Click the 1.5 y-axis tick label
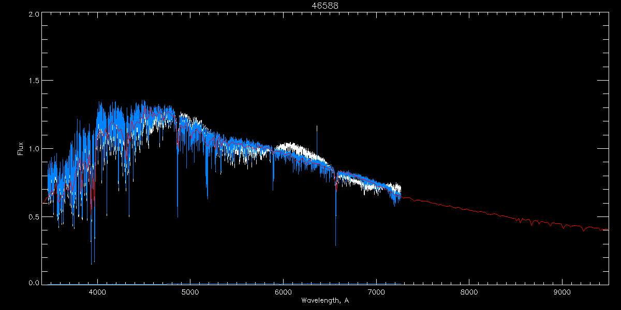Screen dimensions: 621x310 point(34,81)
